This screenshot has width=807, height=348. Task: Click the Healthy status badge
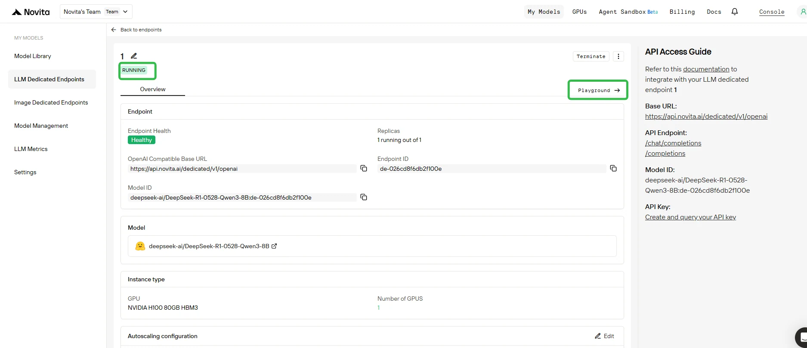coord(142,140)
